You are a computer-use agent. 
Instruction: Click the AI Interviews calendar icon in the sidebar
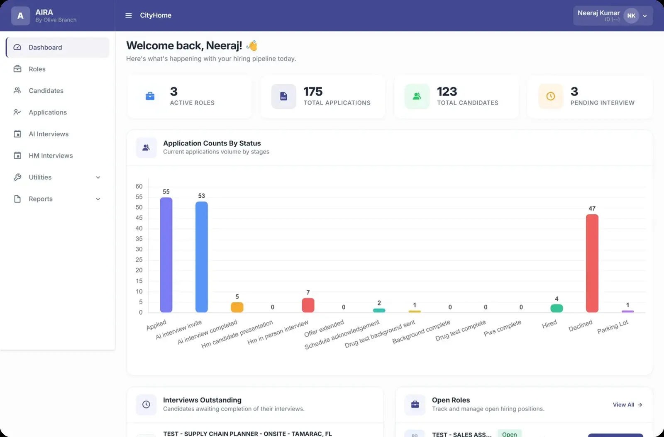(17, 134)
